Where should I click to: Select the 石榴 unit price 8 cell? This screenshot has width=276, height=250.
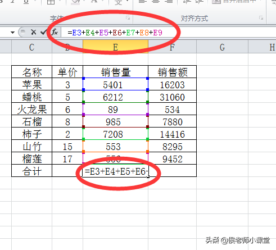(67, 121)
